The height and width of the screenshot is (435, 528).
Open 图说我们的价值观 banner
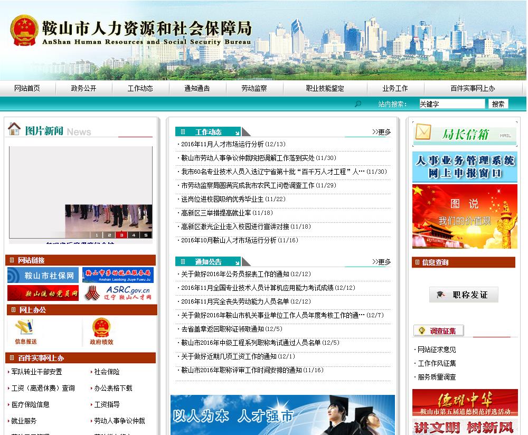465,216
